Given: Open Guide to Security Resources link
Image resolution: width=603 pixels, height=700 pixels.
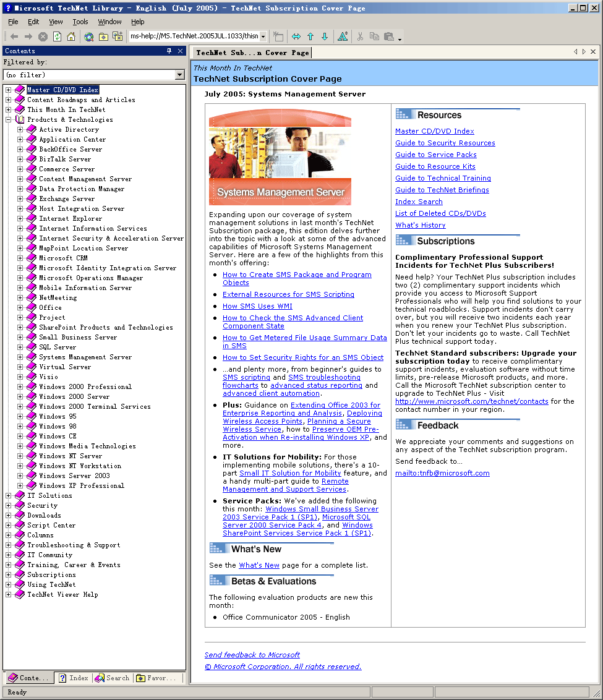Looking at the screenshot, I should click(x=445, y=143).
